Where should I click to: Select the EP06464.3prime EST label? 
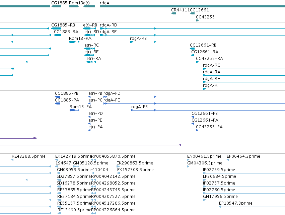[243, 156]
